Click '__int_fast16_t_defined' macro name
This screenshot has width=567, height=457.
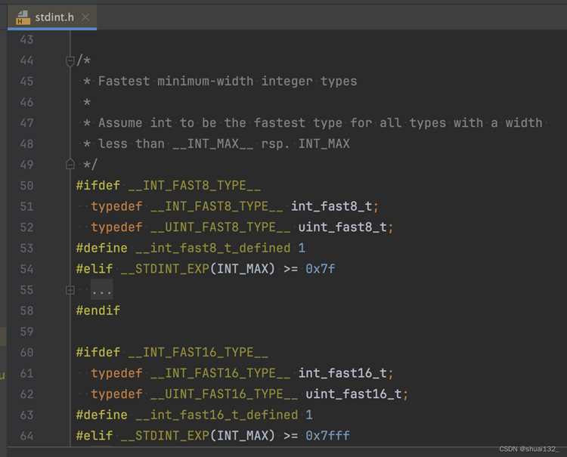pos(216,415)
